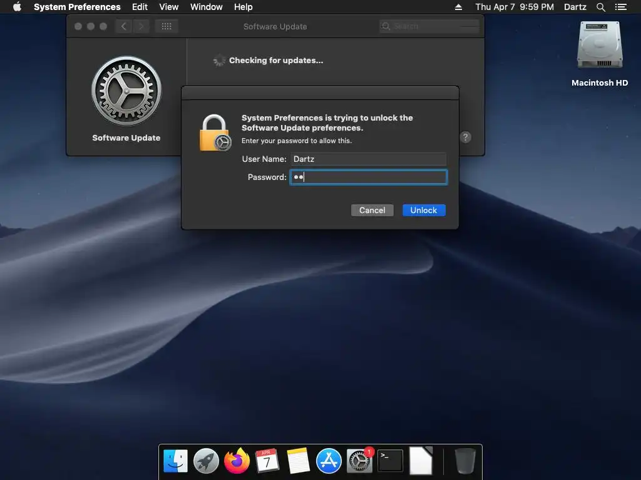The image size is (641, 480).
Task: Open the Window menu
Action: click(207, 7)
